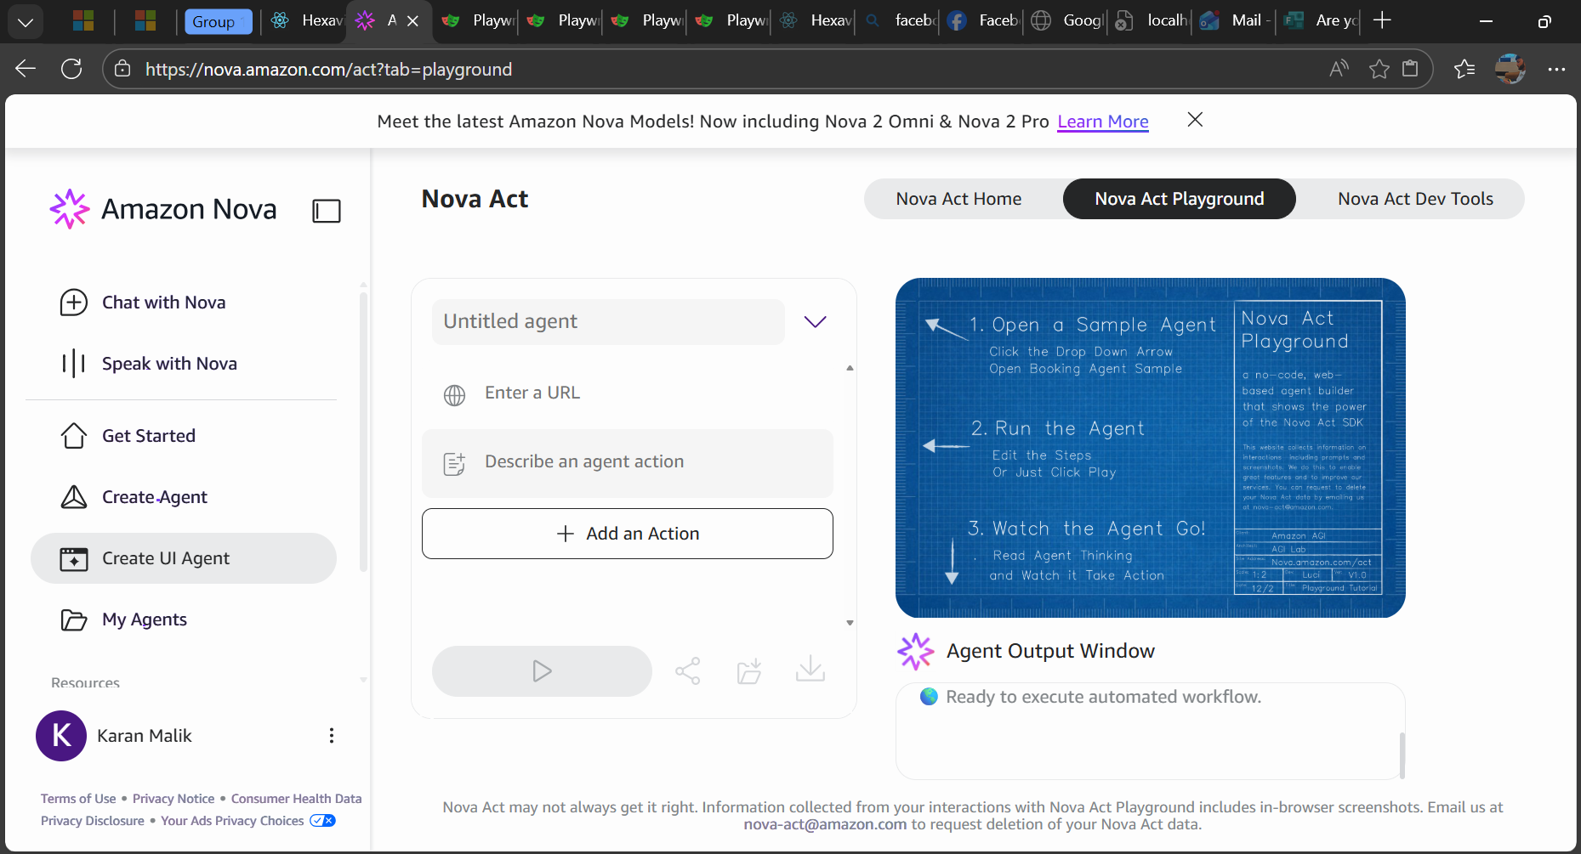Click the Group tab group label
The width and height of the screenshot is (1581, 854).
point(219,21)
